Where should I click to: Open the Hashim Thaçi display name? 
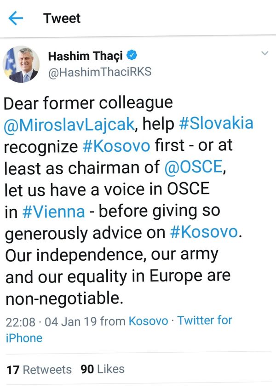pyautogui.click(x=86, y=56)
